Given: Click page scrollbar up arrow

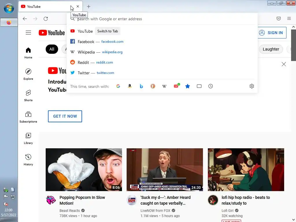Looking at the screenshot, I should 294,27.
